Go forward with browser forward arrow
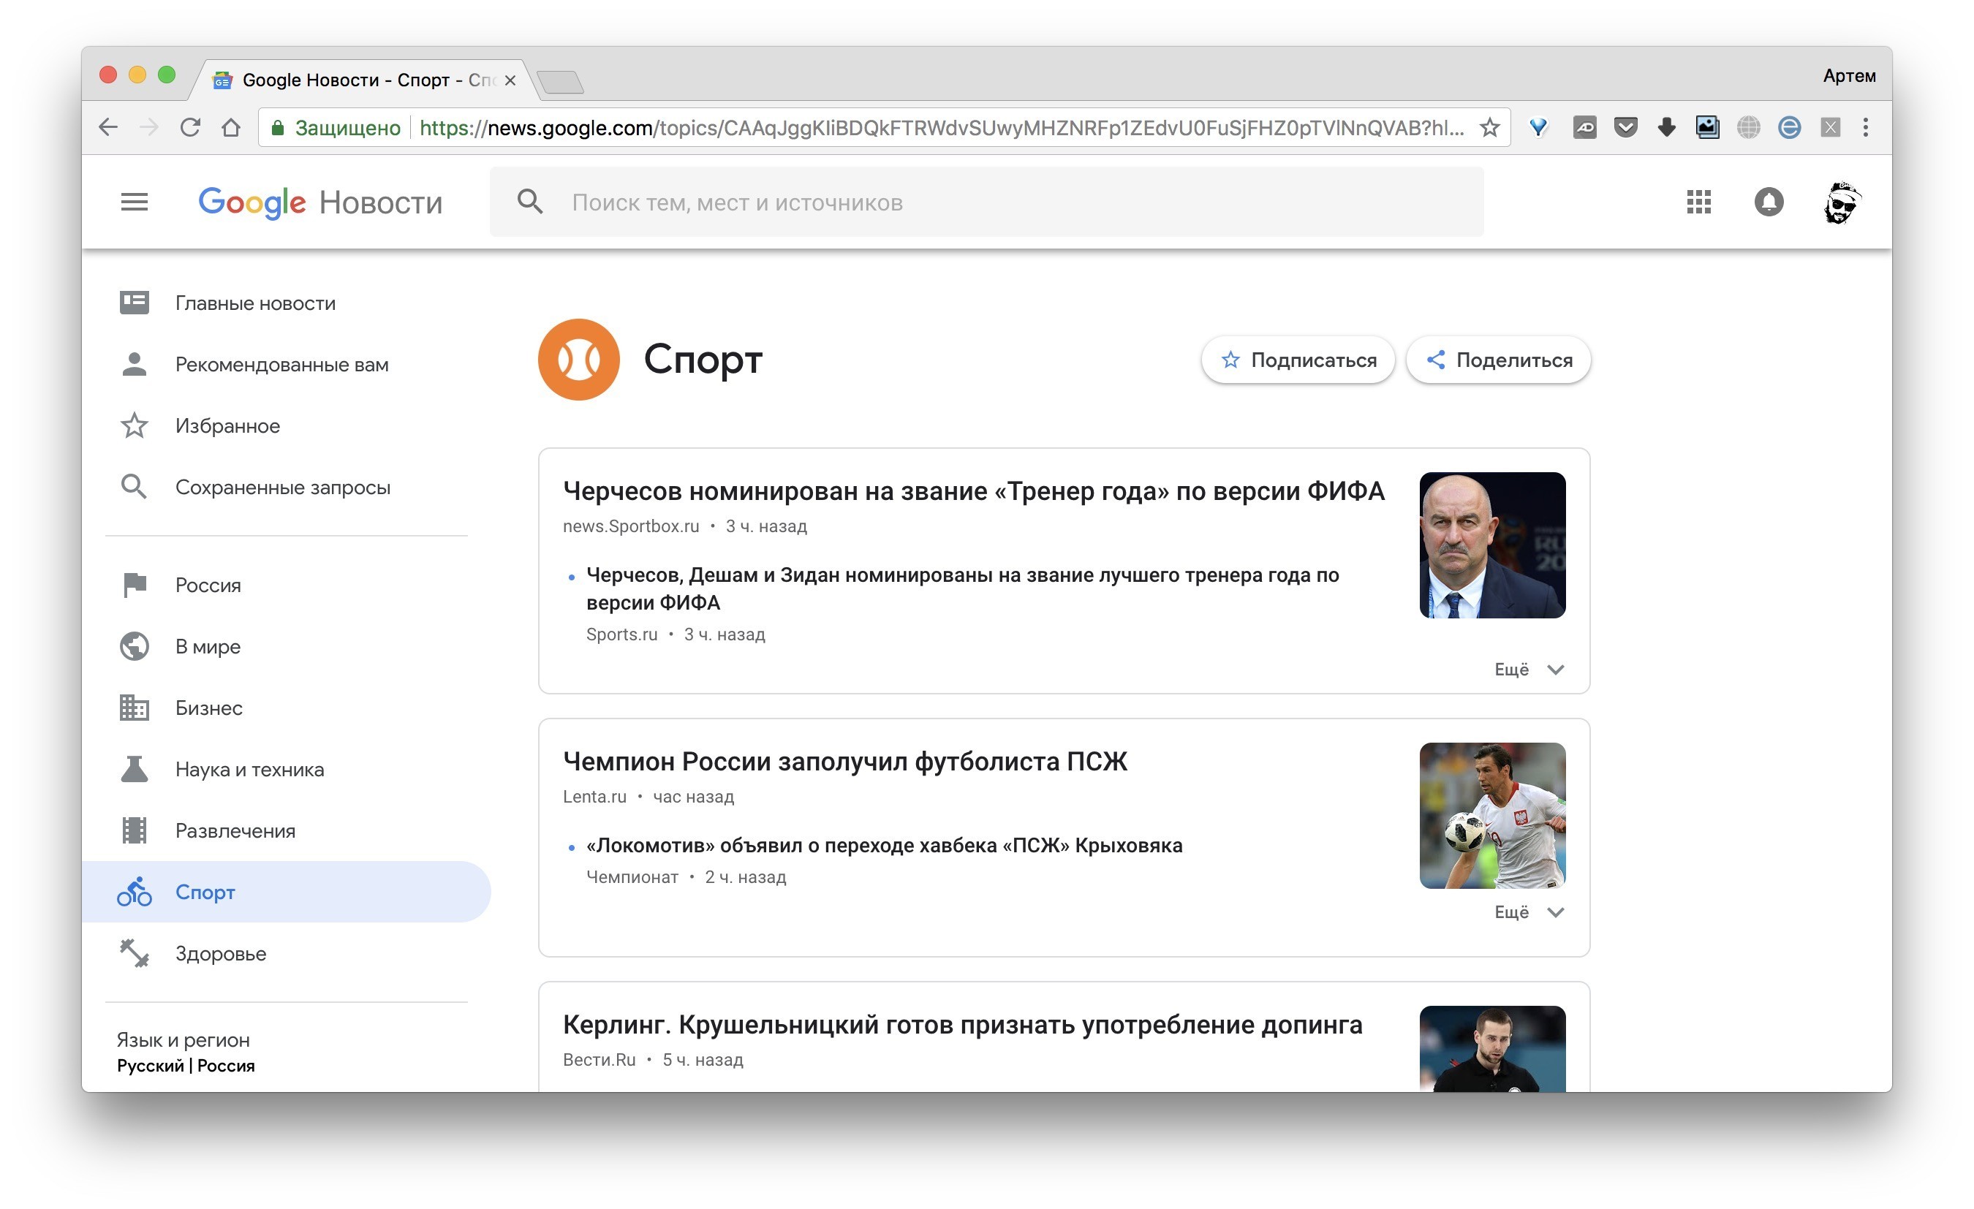 point(149,126)
